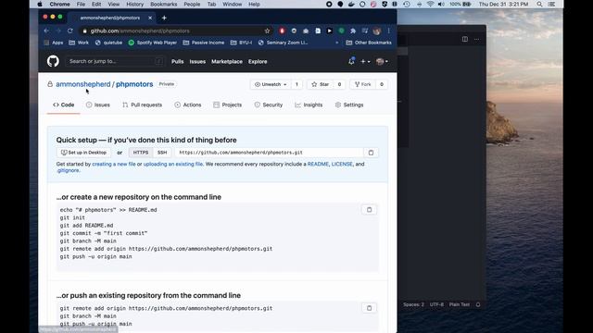The width and height of the screenshot is (593, 333).
Task: Click the split editor icon in the editor window
Action: click(465, 39)
